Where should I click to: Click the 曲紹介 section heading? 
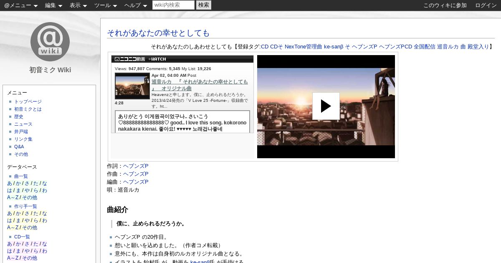[117, 210]
